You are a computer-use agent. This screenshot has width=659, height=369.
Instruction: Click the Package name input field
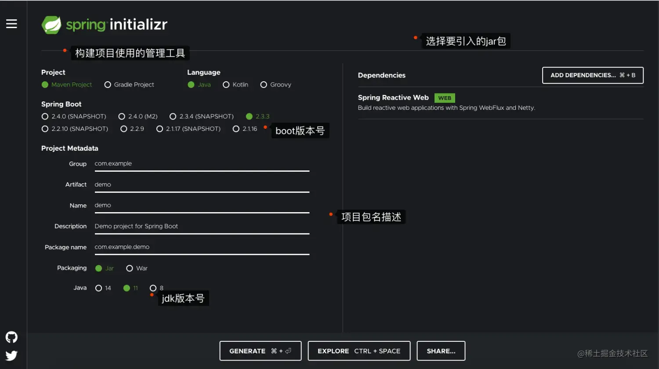click(x=202, y=247)
